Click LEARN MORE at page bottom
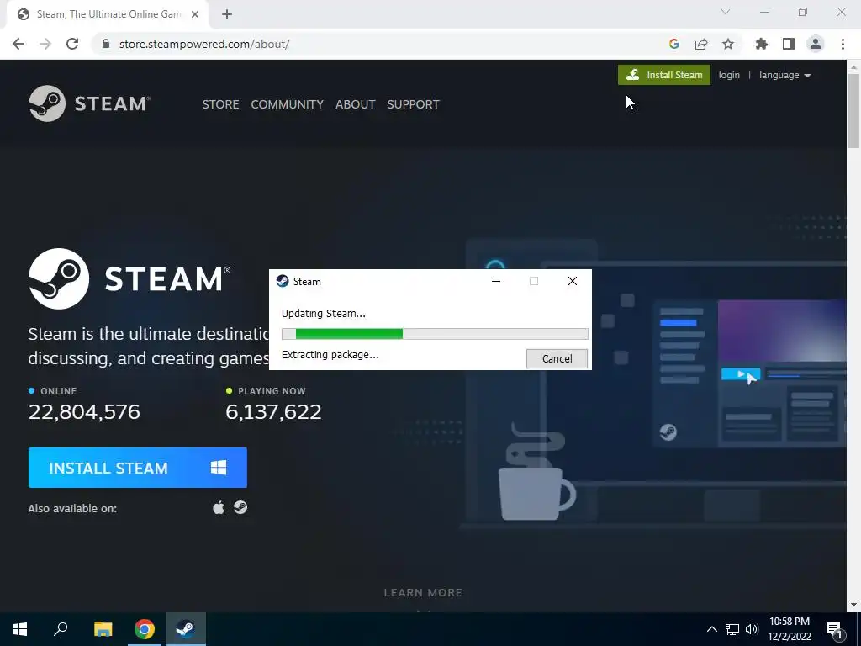The height and width of the screenshot is (646, 861). (423, 593)
